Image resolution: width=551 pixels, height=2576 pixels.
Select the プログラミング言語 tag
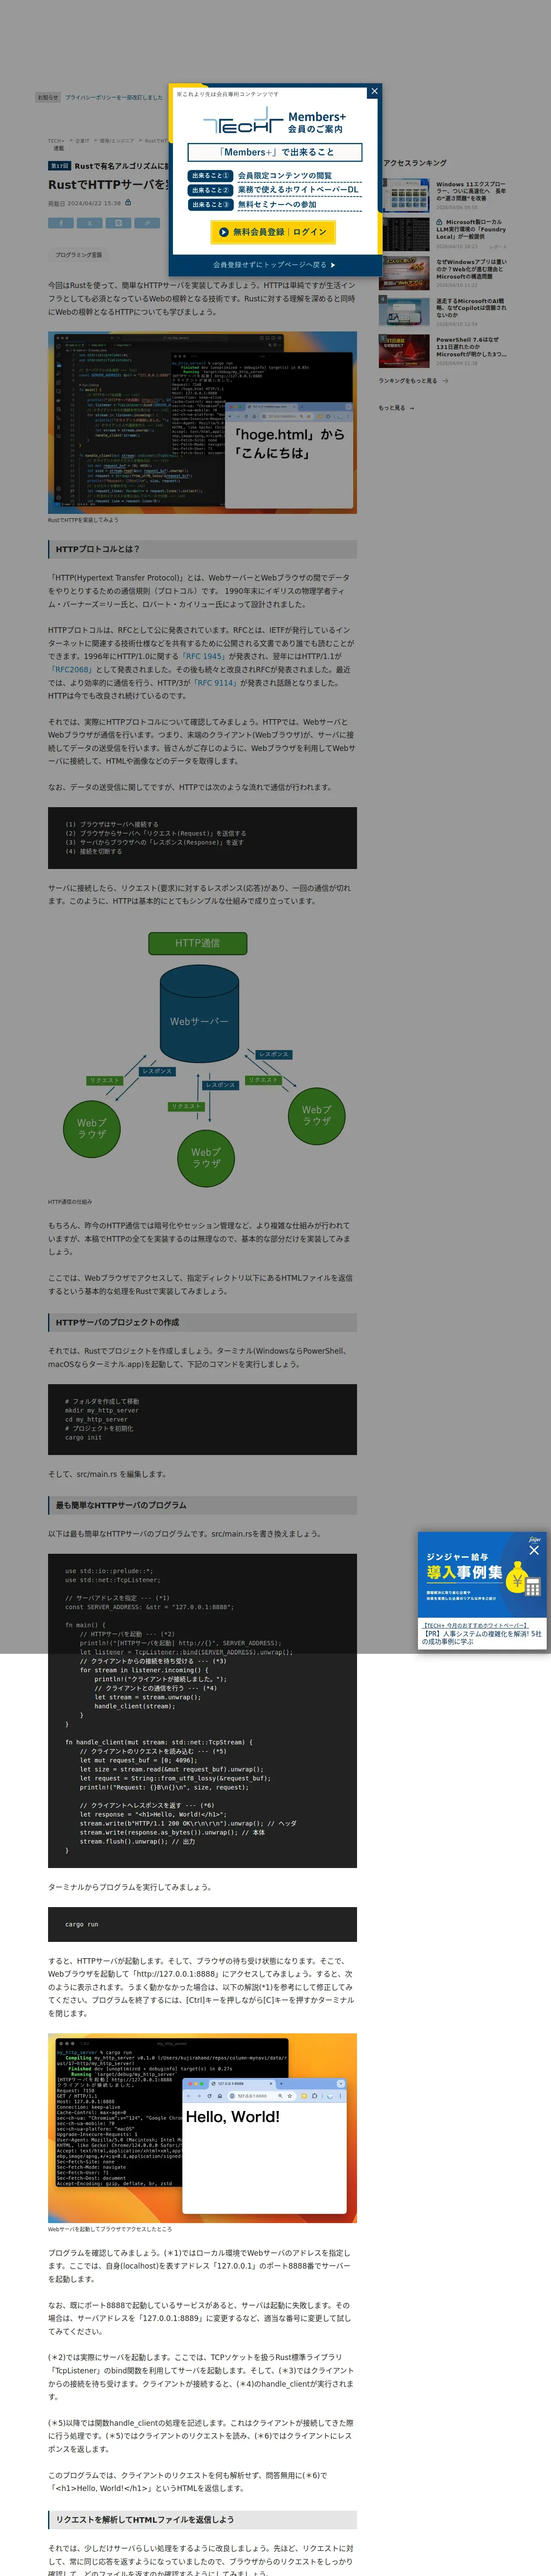point(78,255)
